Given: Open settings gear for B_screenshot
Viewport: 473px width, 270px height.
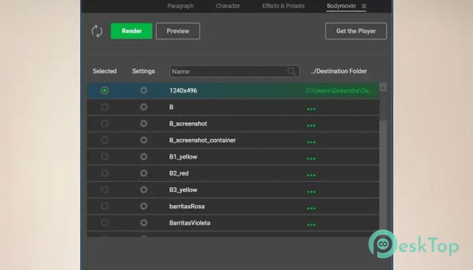Looking at the screenshot, I should tap(143, 124).
